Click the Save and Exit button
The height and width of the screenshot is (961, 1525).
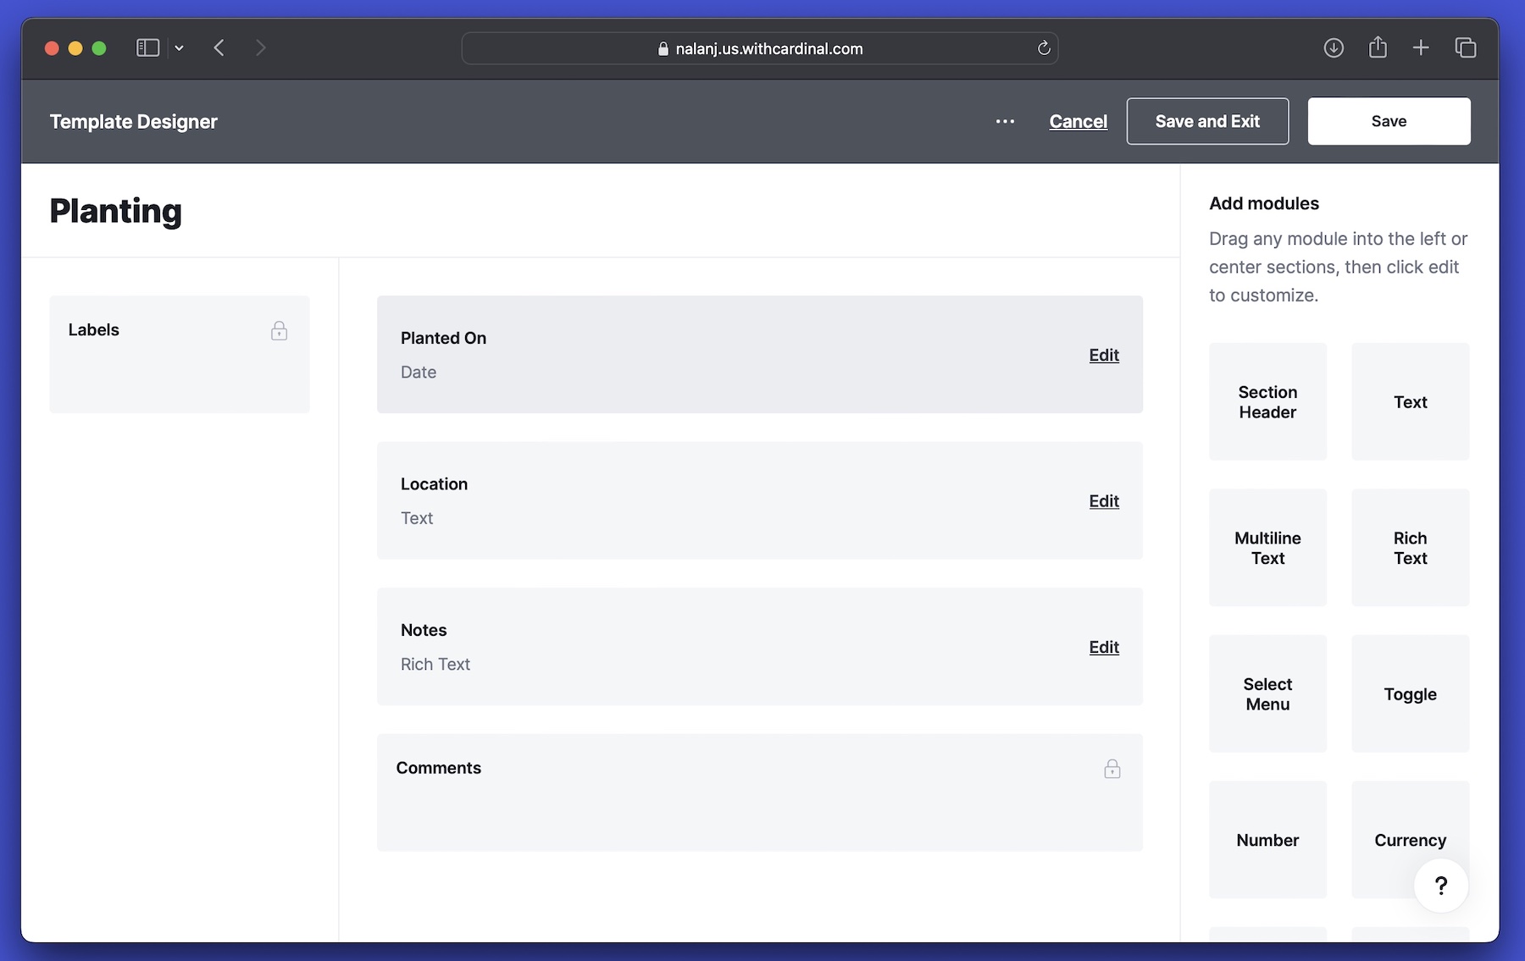pos(1207,121)
